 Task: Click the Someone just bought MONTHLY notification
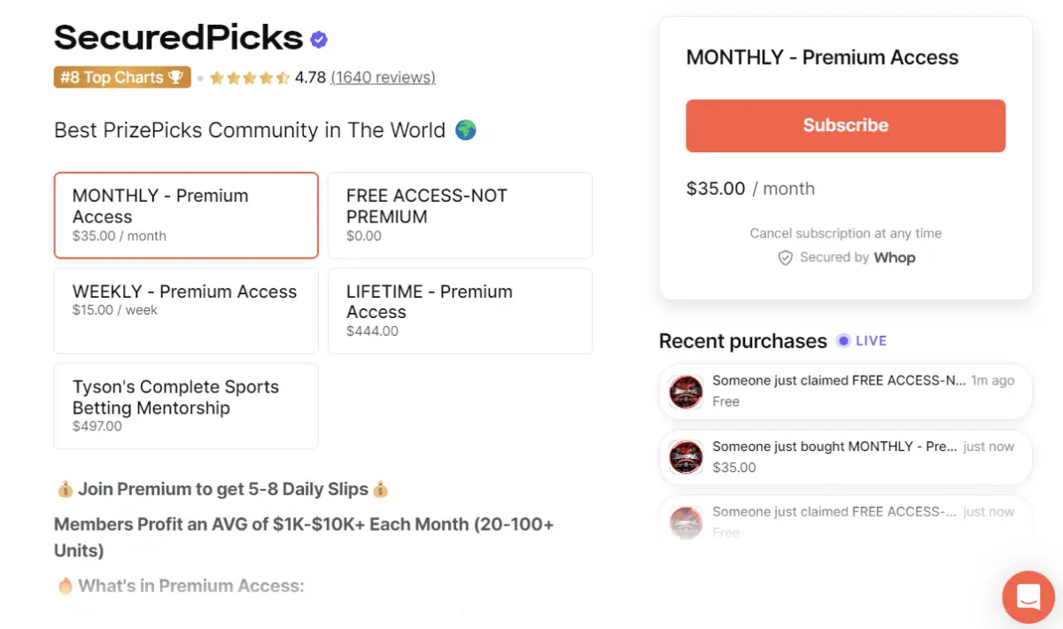tap(845, 457)
